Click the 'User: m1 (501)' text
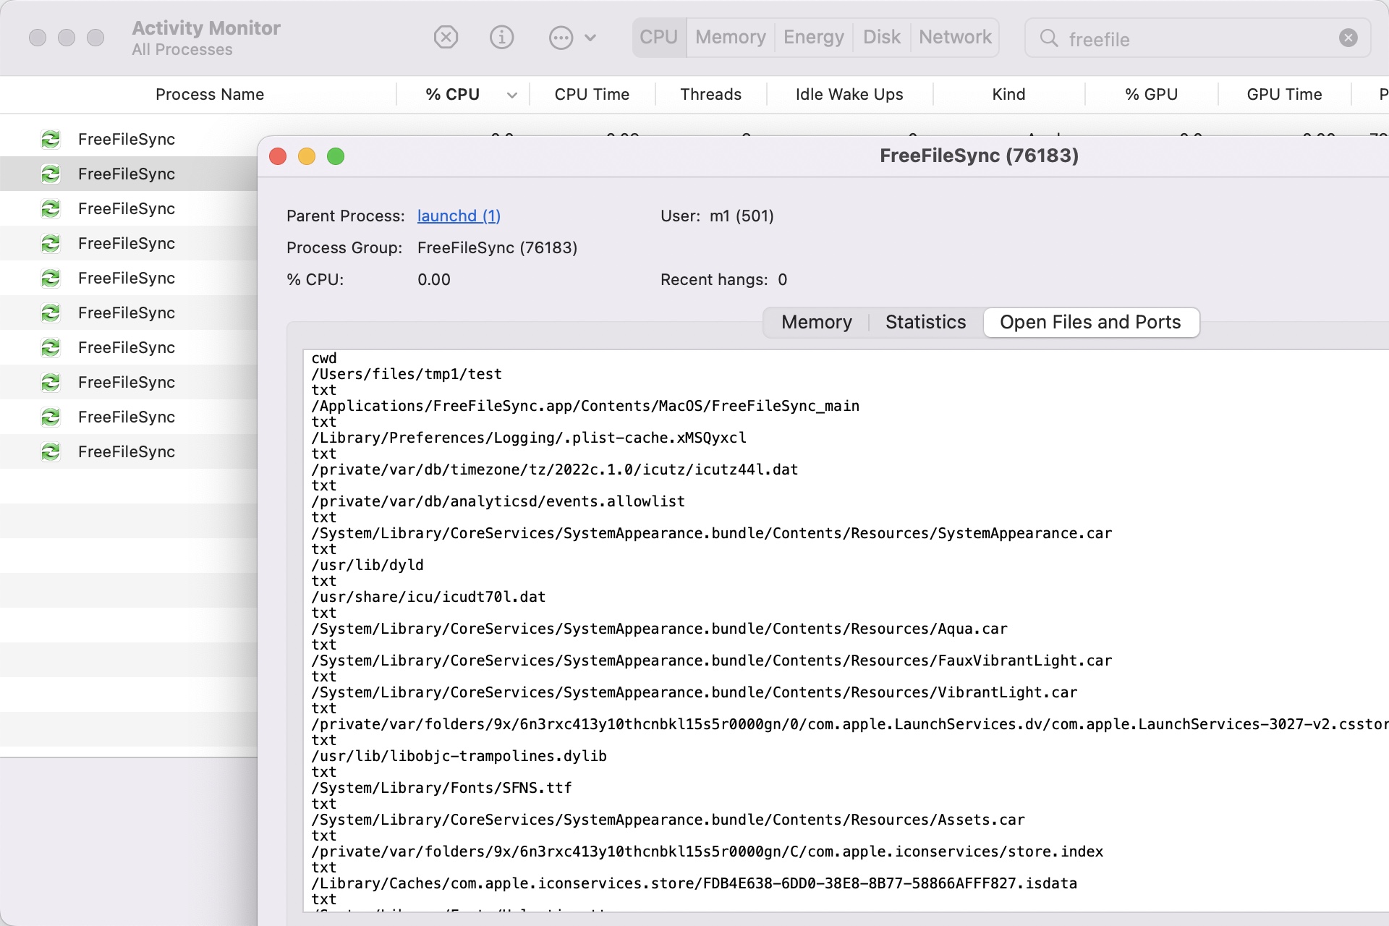Screen dimensions: 1389x926 [717, 216]
